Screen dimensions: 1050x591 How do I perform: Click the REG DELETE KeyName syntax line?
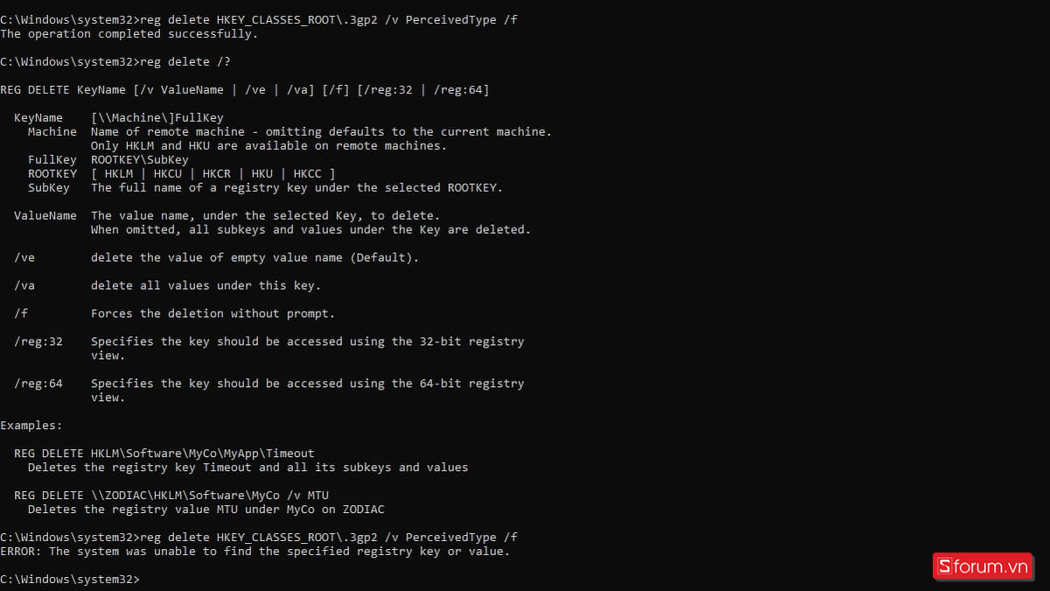245,89
